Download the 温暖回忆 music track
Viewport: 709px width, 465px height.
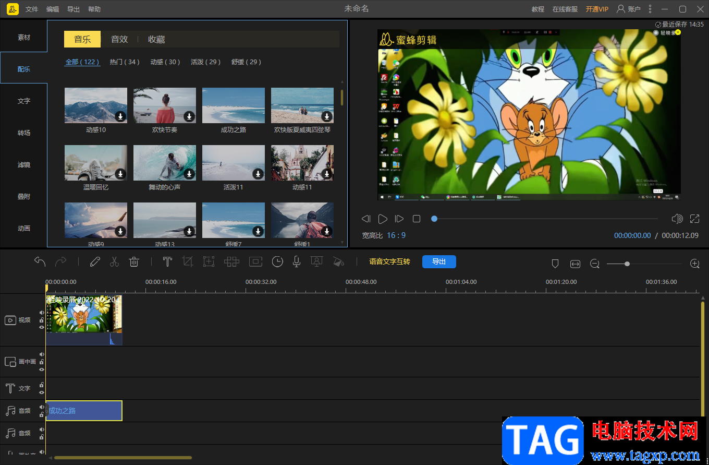coord(120,174)
